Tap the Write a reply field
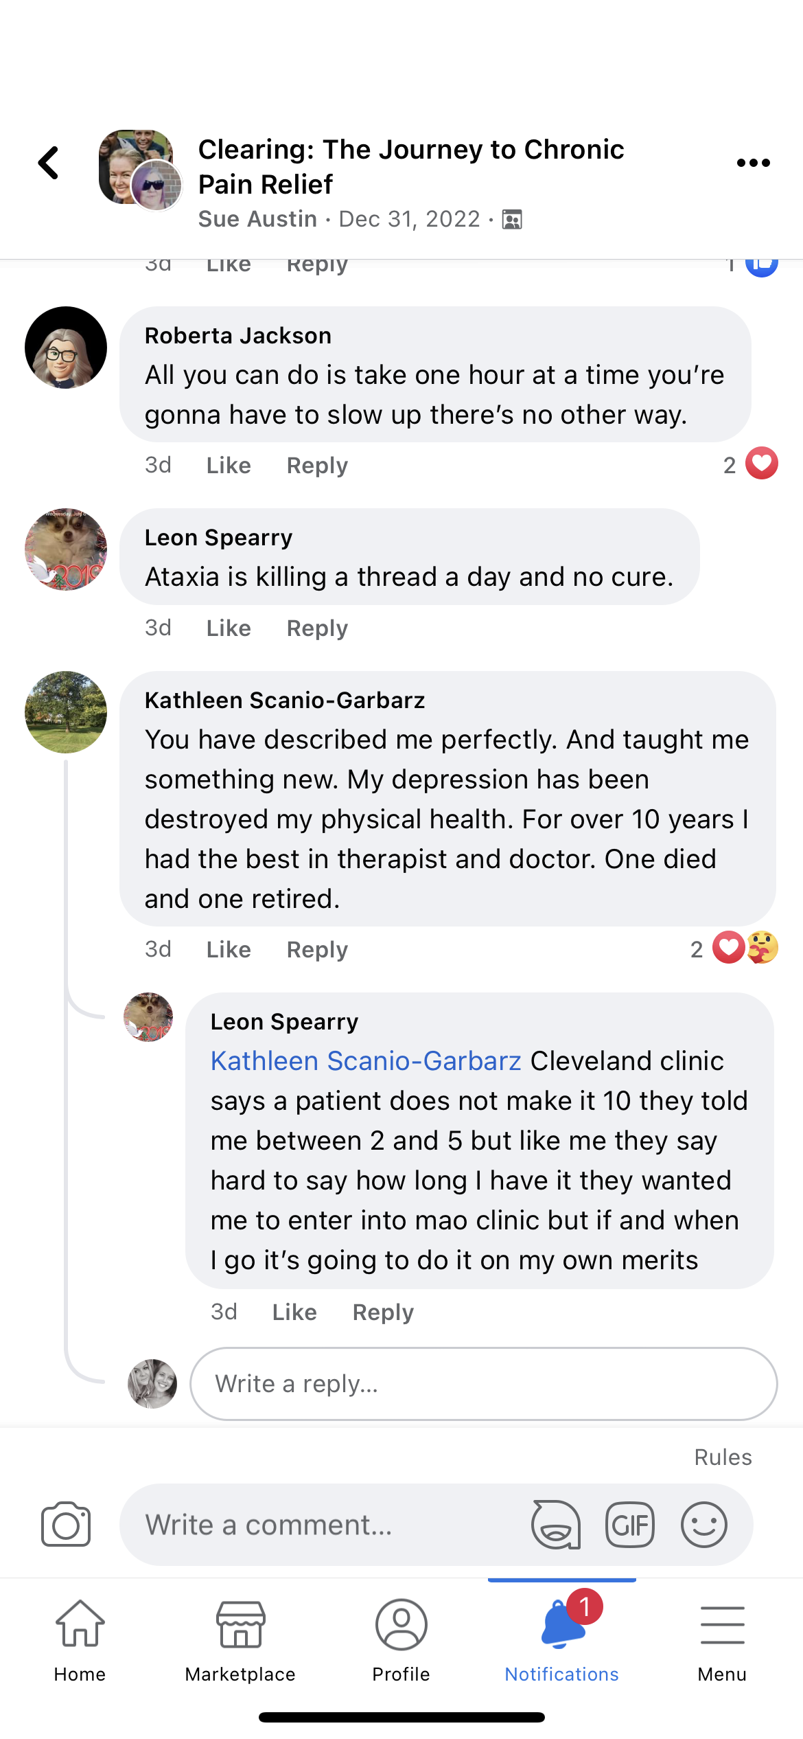This screenshot has width=803, height=1739. [x=483, y=1384]
